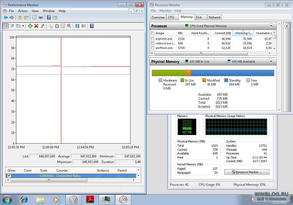Check the svchost.exe process checkbox
The height and width of the screenshot is (205, 293).
click(x=152, y=43)
